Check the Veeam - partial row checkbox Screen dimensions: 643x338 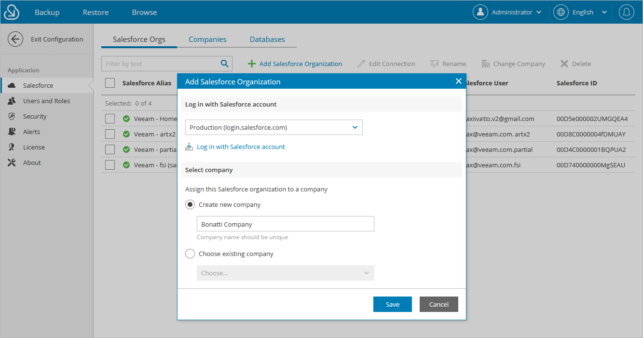tap(110, 149)
